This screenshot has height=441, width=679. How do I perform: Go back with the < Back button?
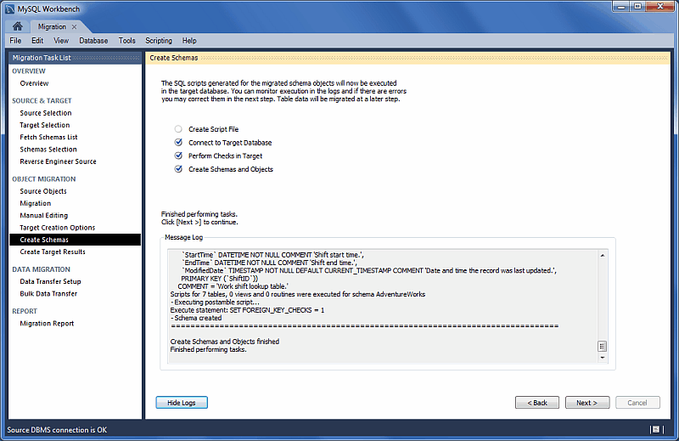[x=537, y=403]
